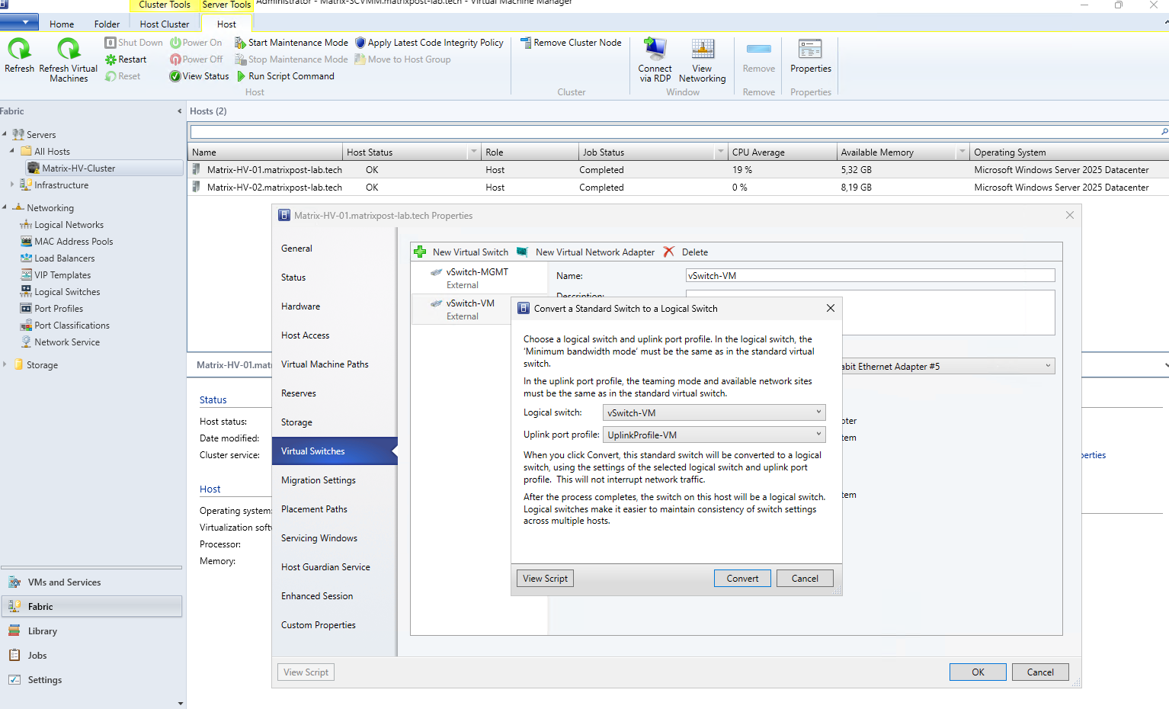
Task: Open the Migration Settings properties page
Action: pyautogui.click(x=319, y=480)
